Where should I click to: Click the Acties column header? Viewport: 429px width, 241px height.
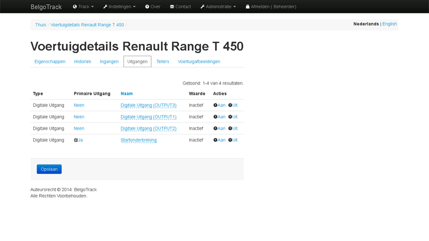point(220,93)
